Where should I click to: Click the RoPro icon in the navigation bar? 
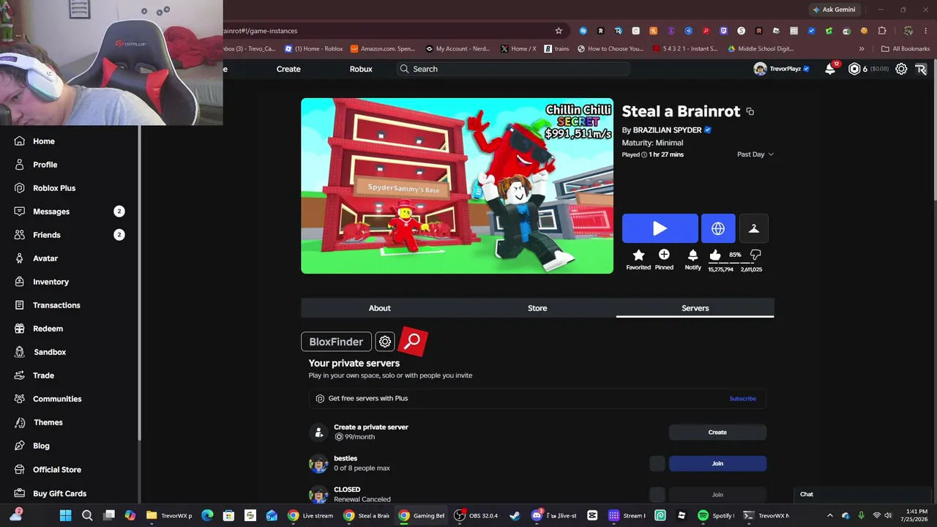[x=921, y=69]
